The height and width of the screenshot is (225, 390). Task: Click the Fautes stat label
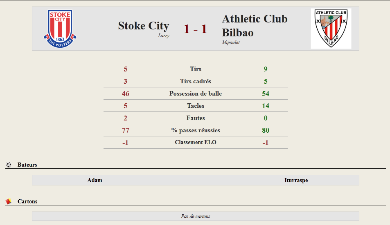coord(196,118)
